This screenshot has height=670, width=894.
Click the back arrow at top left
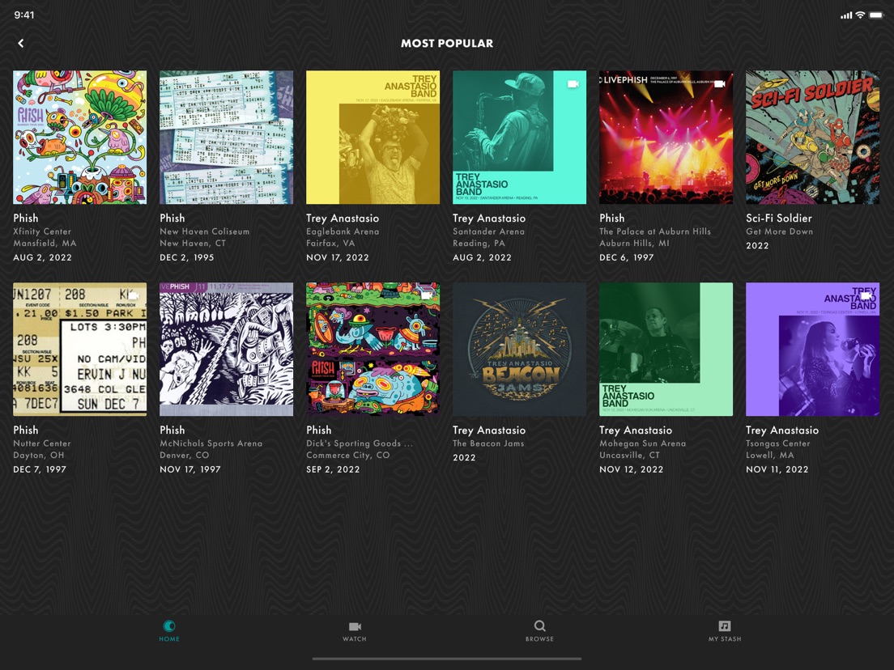tap(20, 43)
